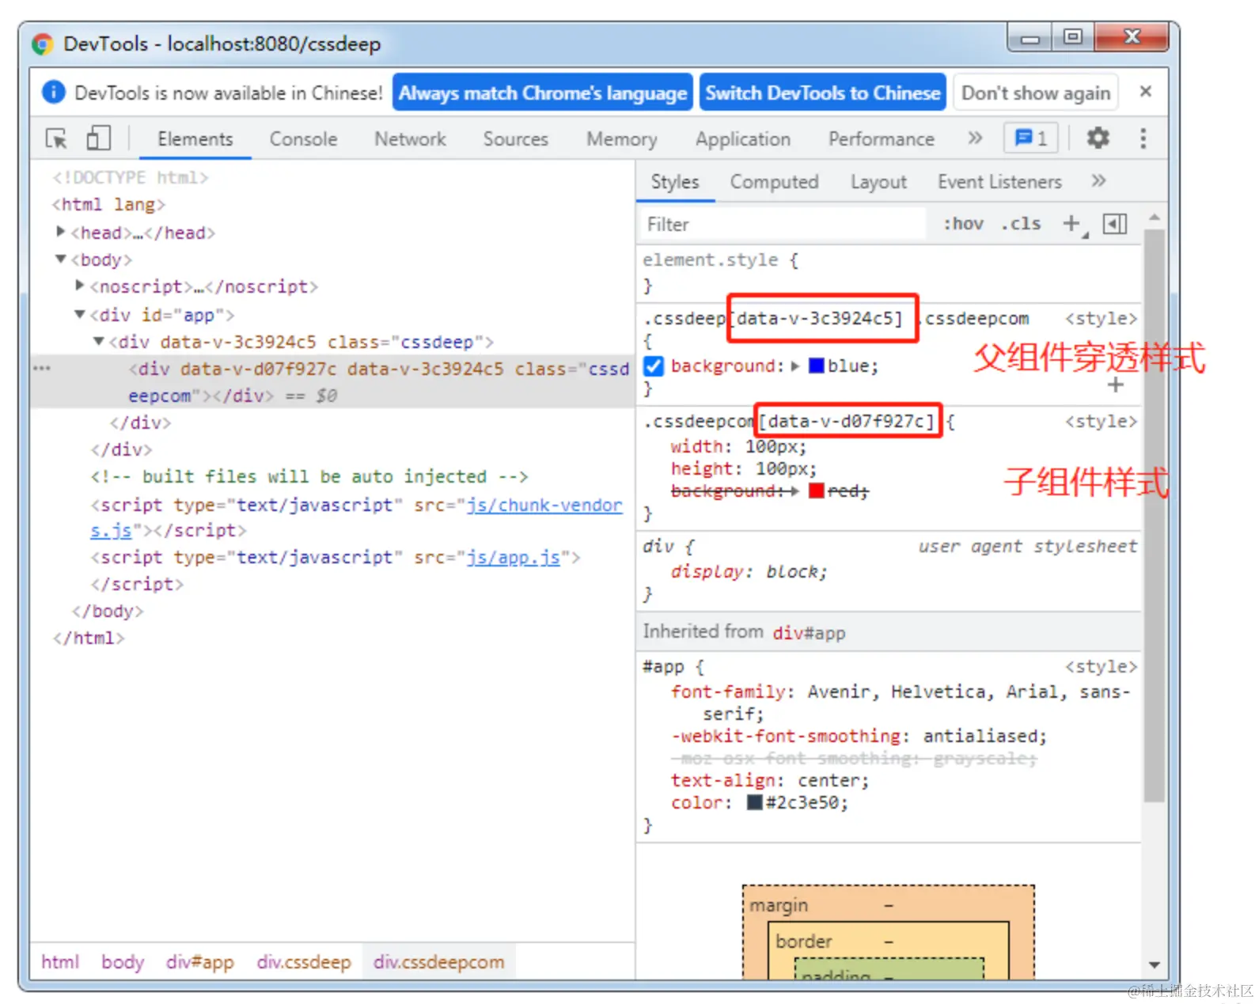1259x1004 pixels.
Task: Activate the inspect element picker icon
Action: click(56, 138)
